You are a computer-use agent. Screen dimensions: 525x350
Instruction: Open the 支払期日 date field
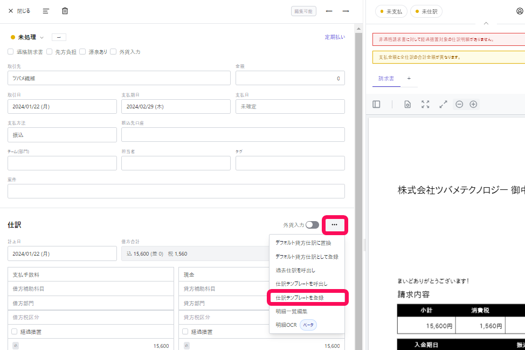point(176,106)
